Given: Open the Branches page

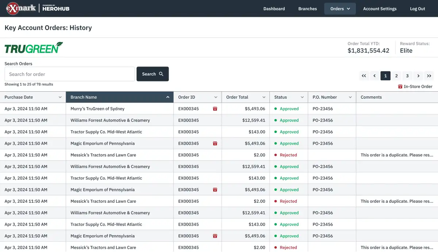Looking at the screenshot, I should (308, 9).
